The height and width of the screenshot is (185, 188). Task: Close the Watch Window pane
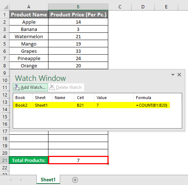179,75
